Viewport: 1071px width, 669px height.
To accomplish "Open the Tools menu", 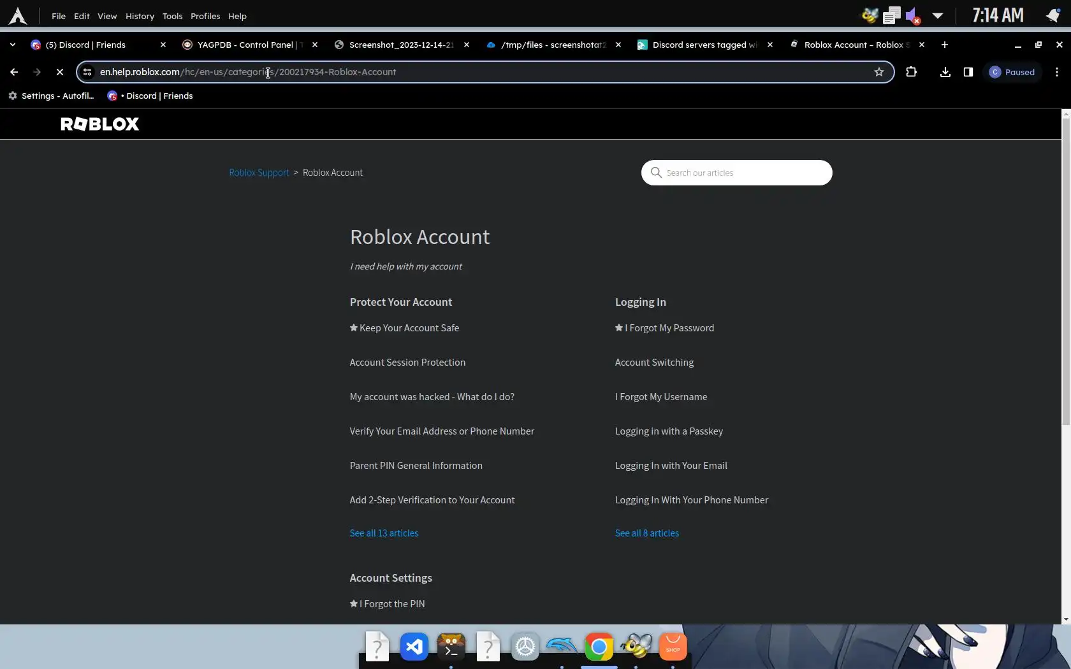I will coord(172,16).
